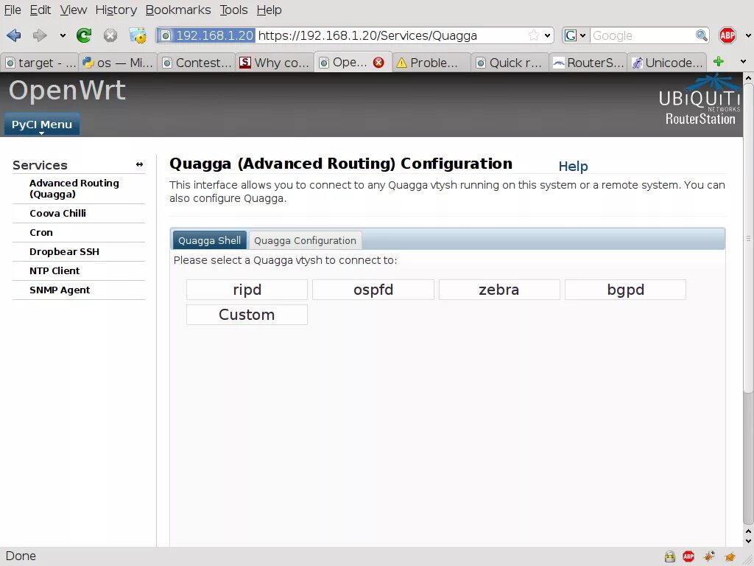This screenshot has width=754, height=566.
Task: Open the Edit menu
Action: (40, 10)
